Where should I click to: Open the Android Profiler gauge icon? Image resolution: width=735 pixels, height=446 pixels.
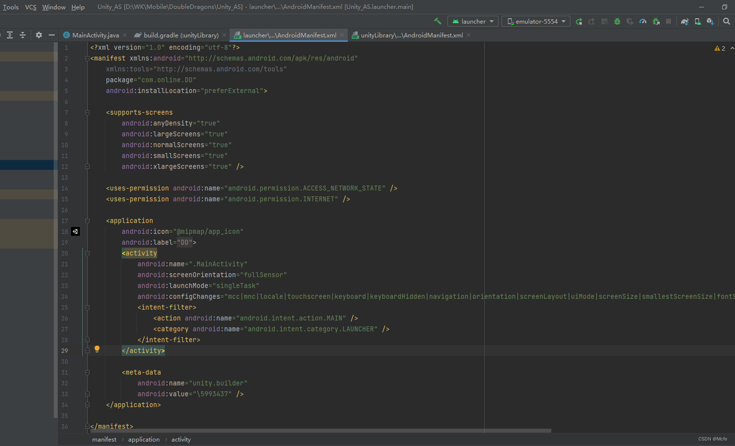(x=643, y=21)
